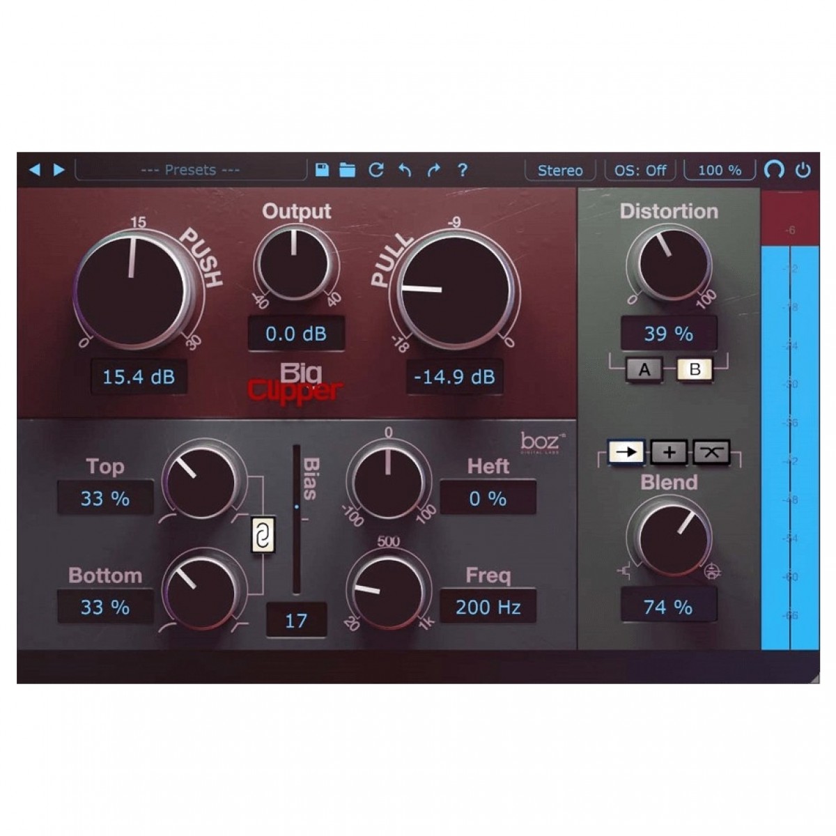Open the preset folder icon

click(347, 170)
